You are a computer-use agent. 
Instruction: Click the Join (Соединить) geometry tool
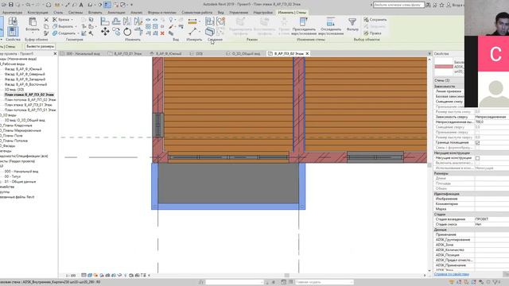tap(64, 33)
